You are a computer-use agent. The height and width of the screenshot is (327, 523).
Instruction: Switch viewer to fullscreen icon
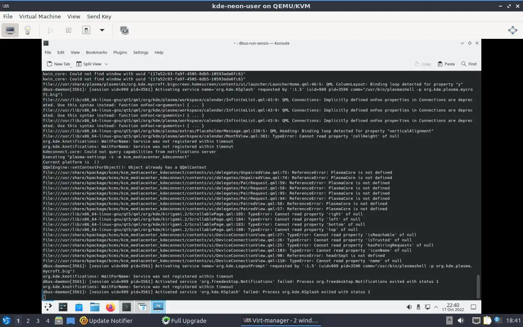(513, 30)
